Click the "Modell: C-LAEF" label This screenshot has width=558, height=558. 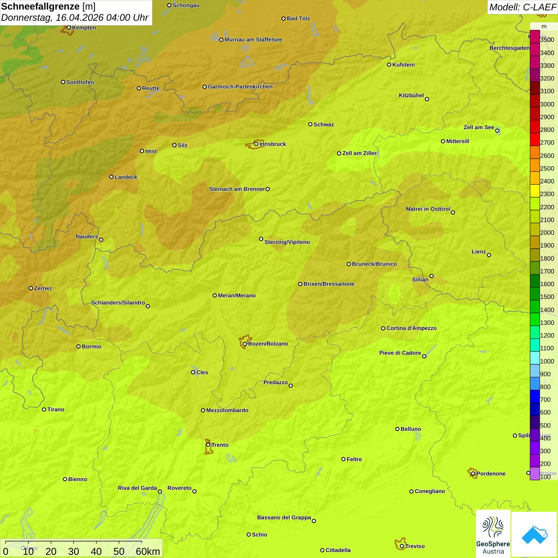tap(523, 7)
